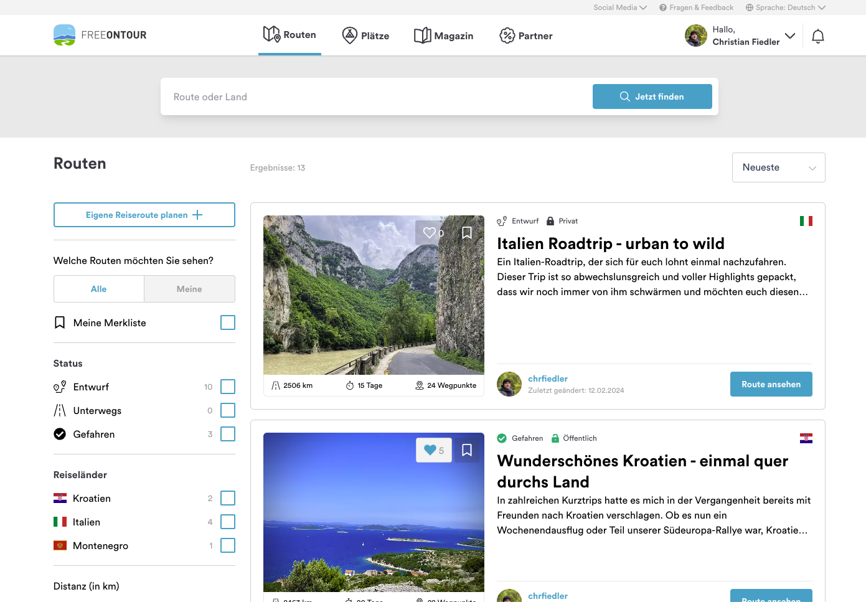Check the Kroatien country filter
Viewport: 866px width, 602px height.
(228, 498)
